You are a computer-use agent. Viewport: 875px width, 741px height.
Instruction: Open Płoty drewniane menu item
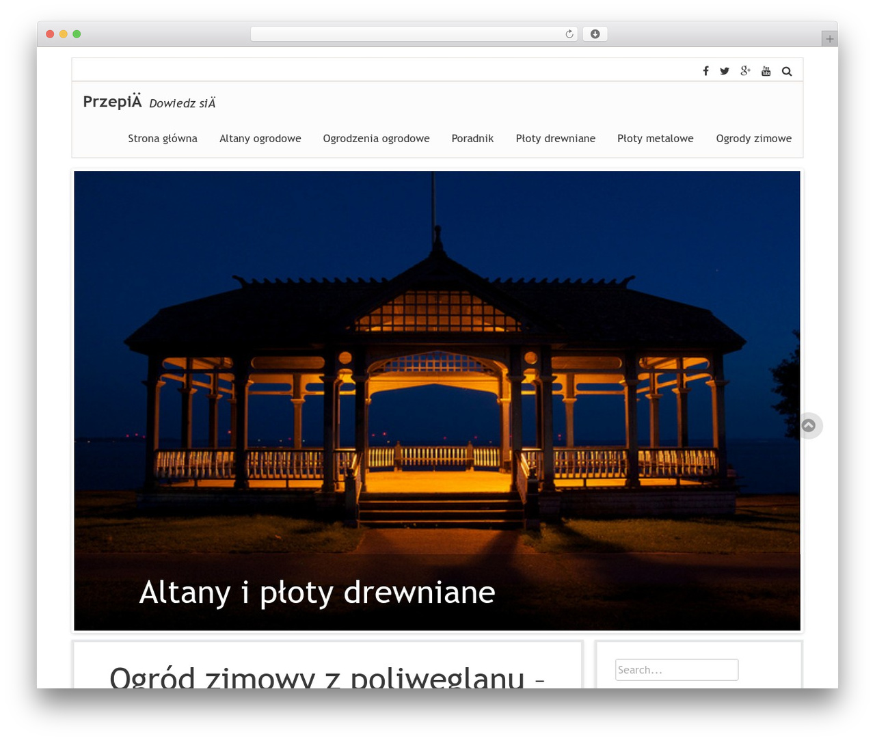tap(556, 138)
